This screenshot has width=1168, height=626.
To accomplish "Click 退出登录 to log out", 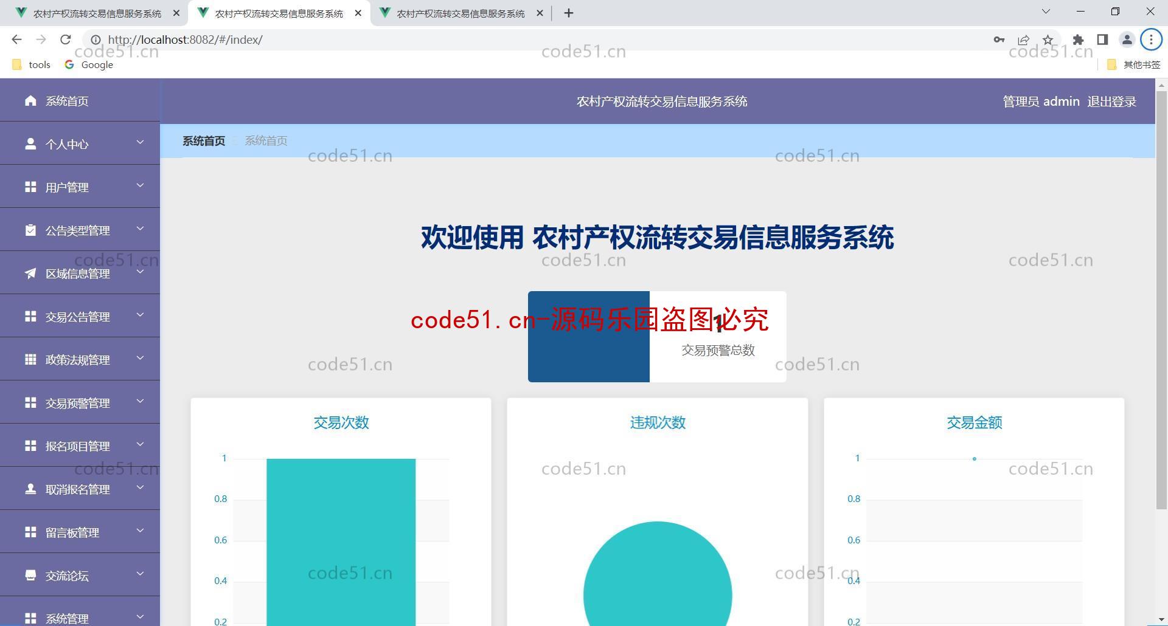I will coord(1111,101).
